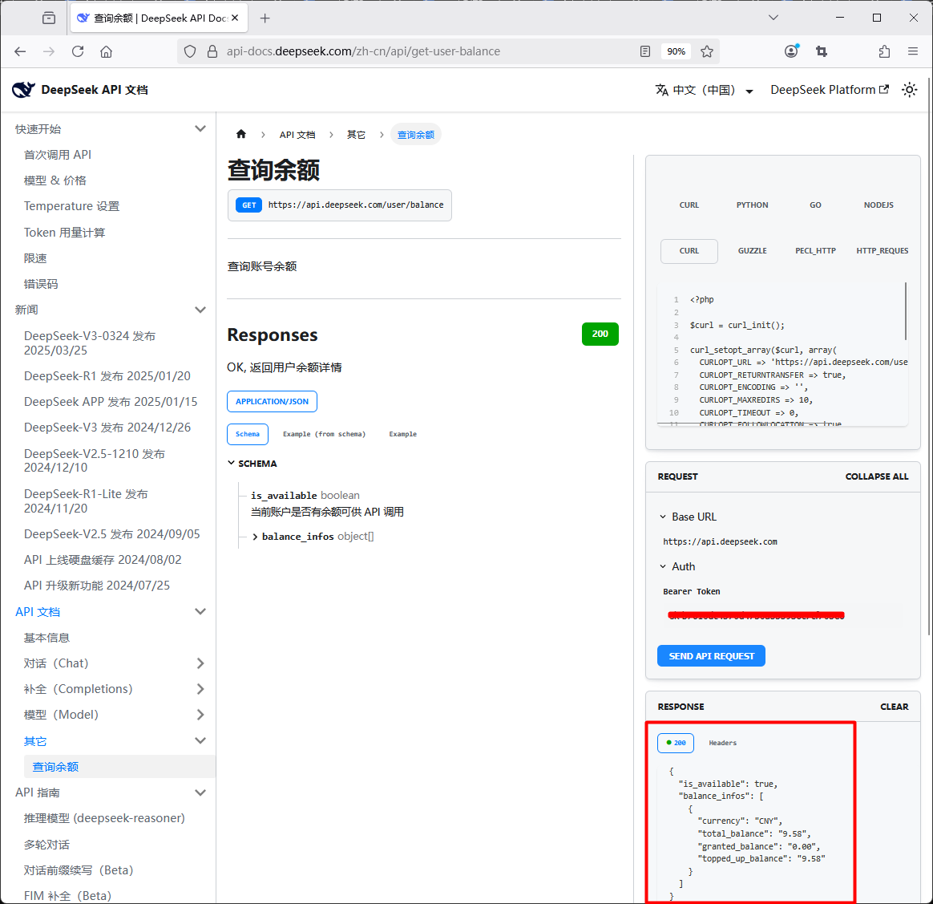
Task: Open the language selector dropdown
Action: (704, 90)
